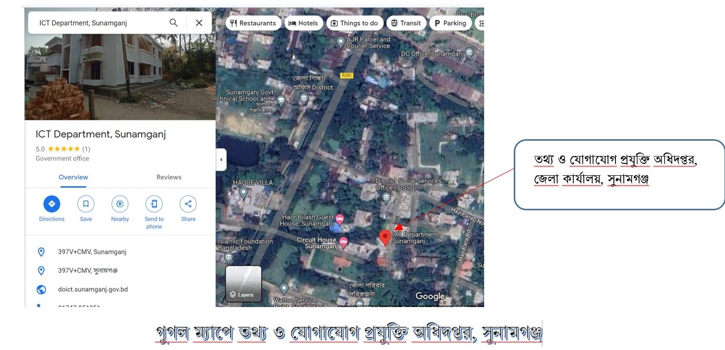Click the HAQUE VILLA map marker
Image resolution: width=725 pixels, height=350 pixels.
coord(243,192)
